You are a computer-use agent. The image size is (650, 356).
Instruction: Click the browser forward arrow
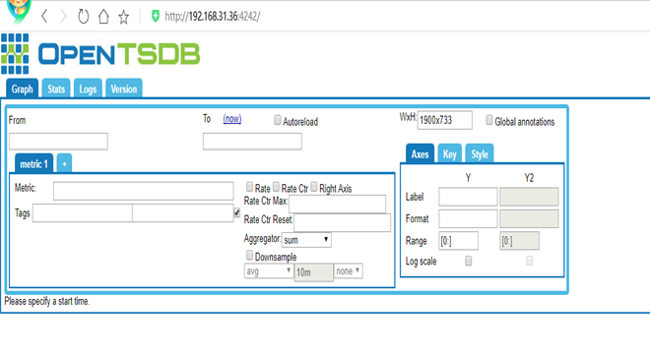[63, 17]
